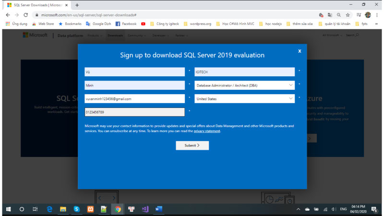Go back with the browser back arrow
The width and height of the screenshot is (384, 216).
coord(8,15)
